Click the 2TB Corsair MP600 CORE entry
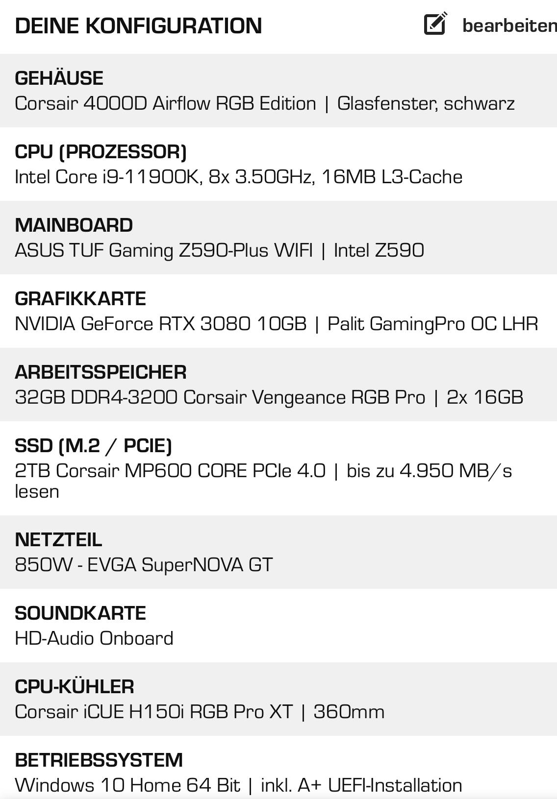 [263, 481]
